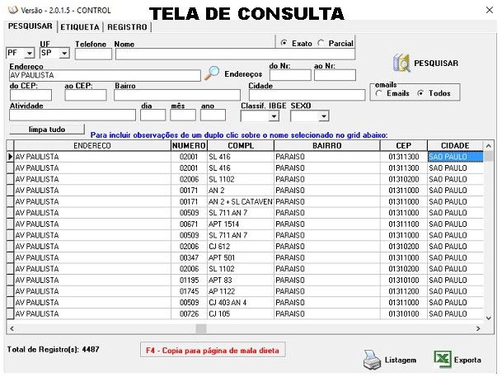Click the Exporta label
The width and height of the screenshot is (502, 382).
tap(467, 360)
